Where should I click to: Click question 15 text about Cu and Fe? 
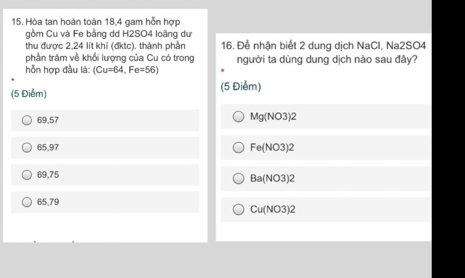pyautogui.click(x=103, y=46)
